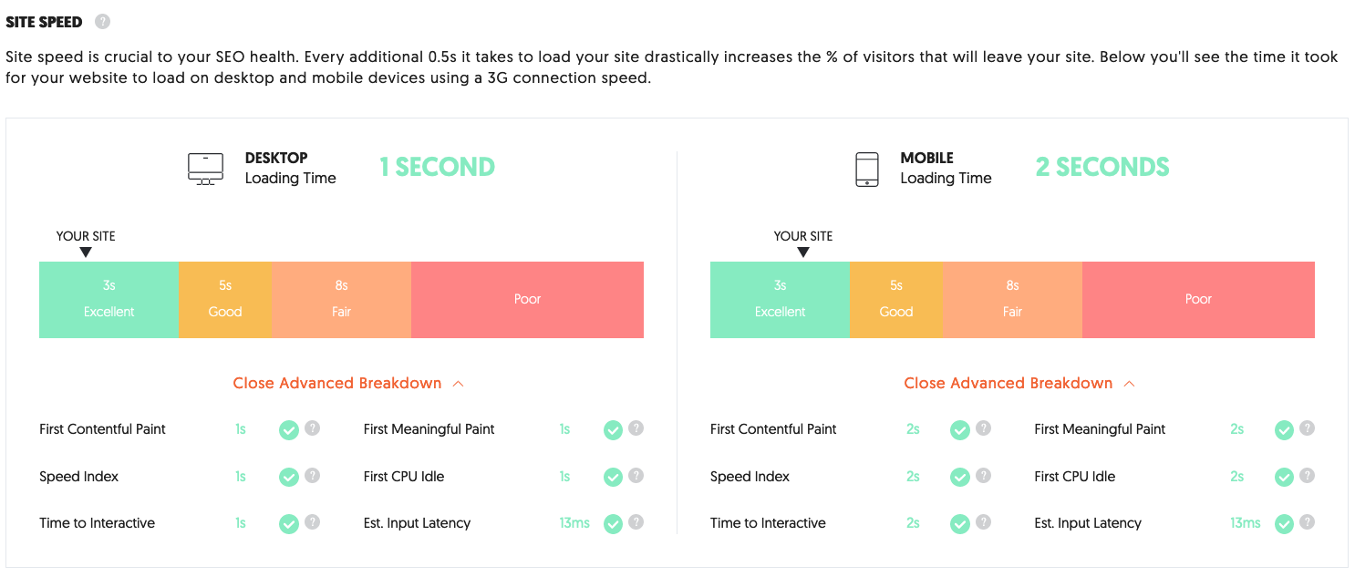Click green checkmark for desktop Speed Index
The image size is (1355, 577).
pyautogui.click(x=289, y=477)
